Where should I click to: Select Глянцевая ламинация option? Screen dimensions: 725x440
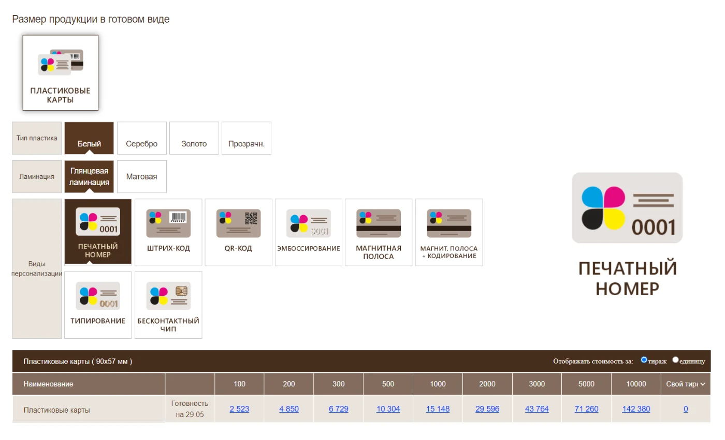(x=89, y=176)
